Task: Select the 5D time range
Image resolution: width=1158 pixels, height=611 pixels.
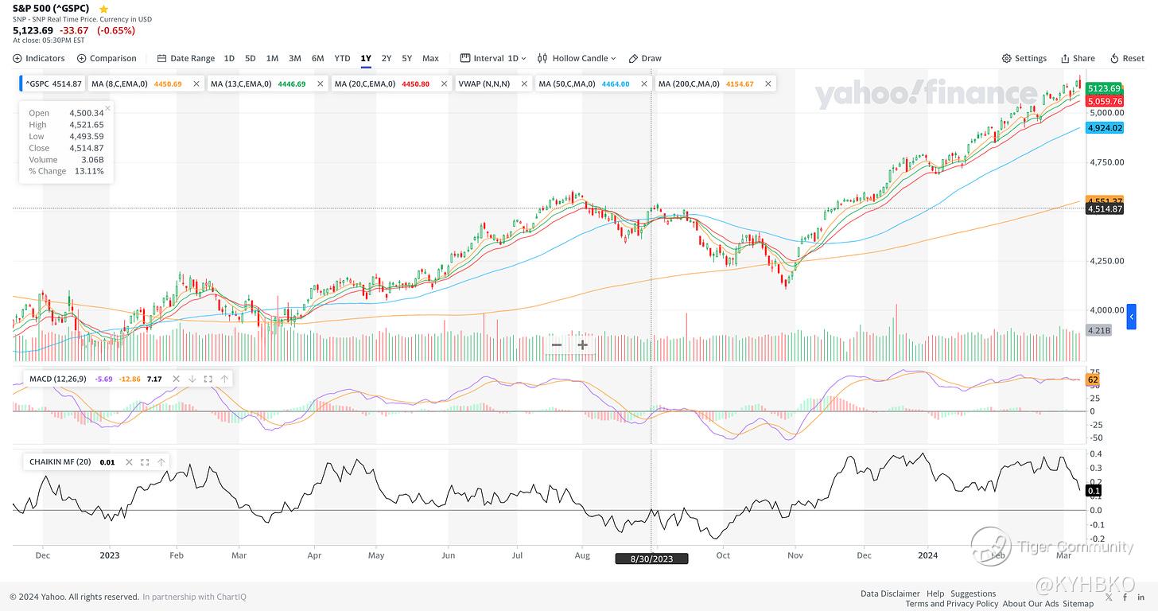Action: [250, 58]
